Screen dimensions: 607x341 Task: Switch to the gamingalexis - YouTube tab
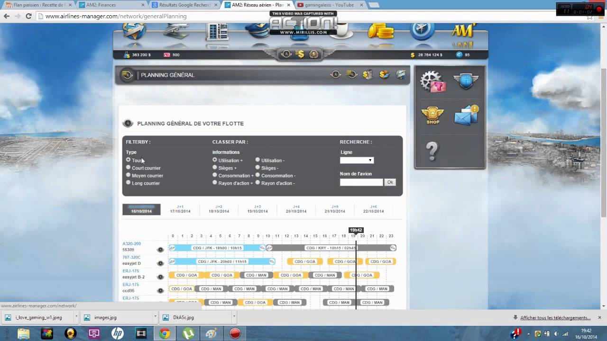tap(329, 5)
